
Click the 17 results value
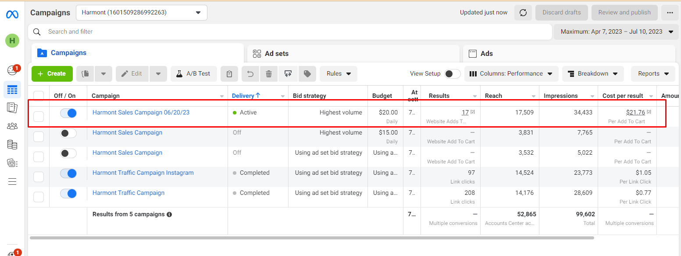coord(465,113)
